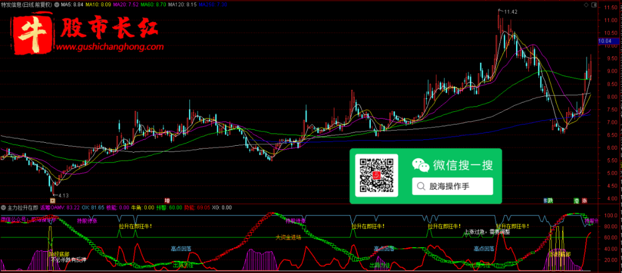
Task: Click the diamond marker icon at top right
Action: tap(586, 5)
